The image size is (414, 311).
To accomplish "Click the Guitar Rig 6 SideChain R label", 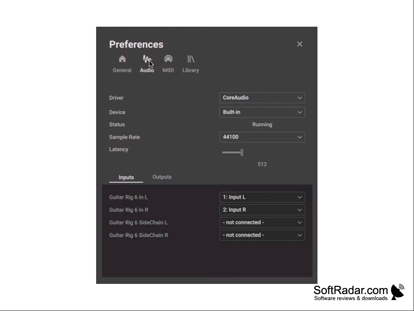I will click(x=139, y=235).
